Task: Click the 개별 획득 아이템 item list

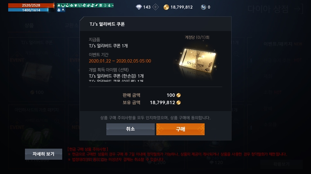Action: [116, 76]
